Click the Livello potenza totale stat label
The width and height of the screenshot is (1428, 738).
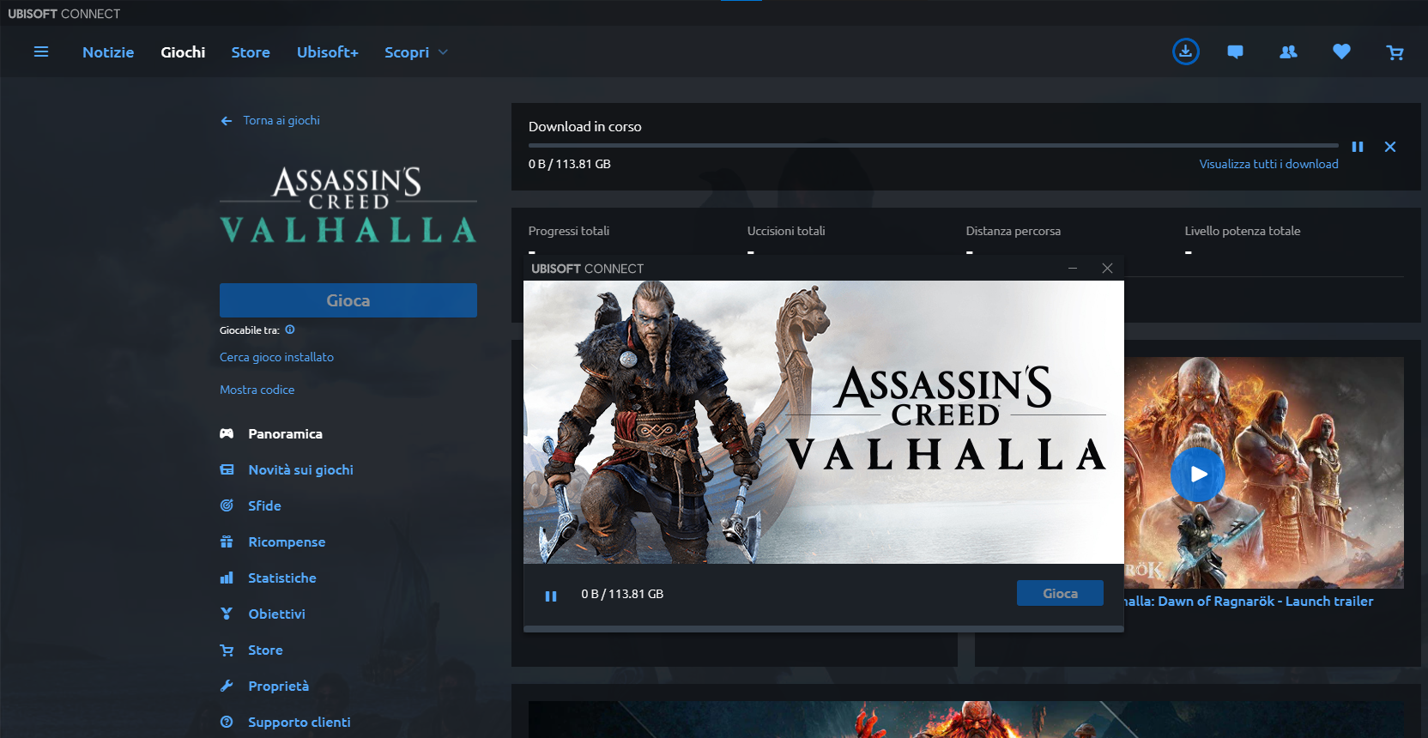click(1243, 231)
